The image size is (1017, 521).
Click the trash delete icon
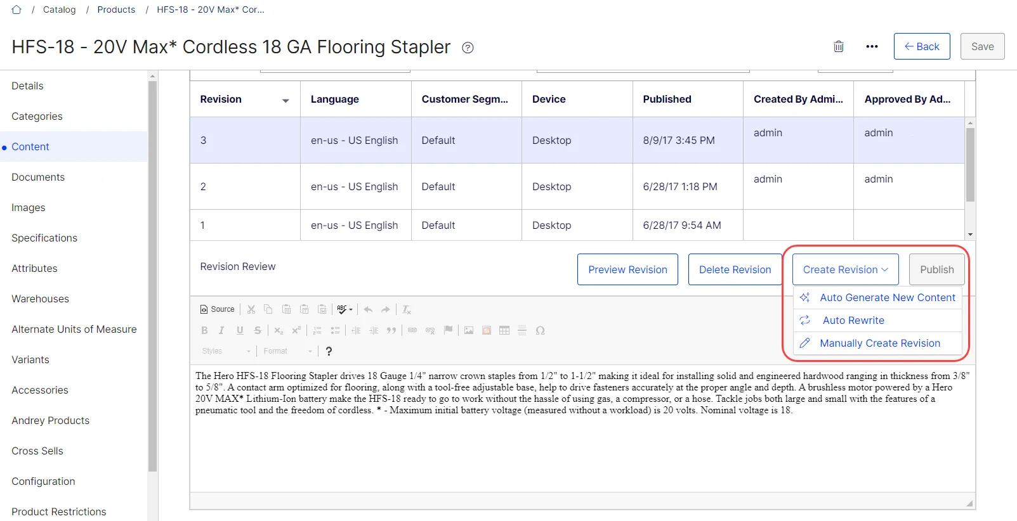tap(839, 46)
